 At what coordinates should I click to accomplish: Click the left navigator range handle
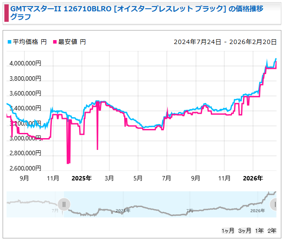click(x=64, y=204)
